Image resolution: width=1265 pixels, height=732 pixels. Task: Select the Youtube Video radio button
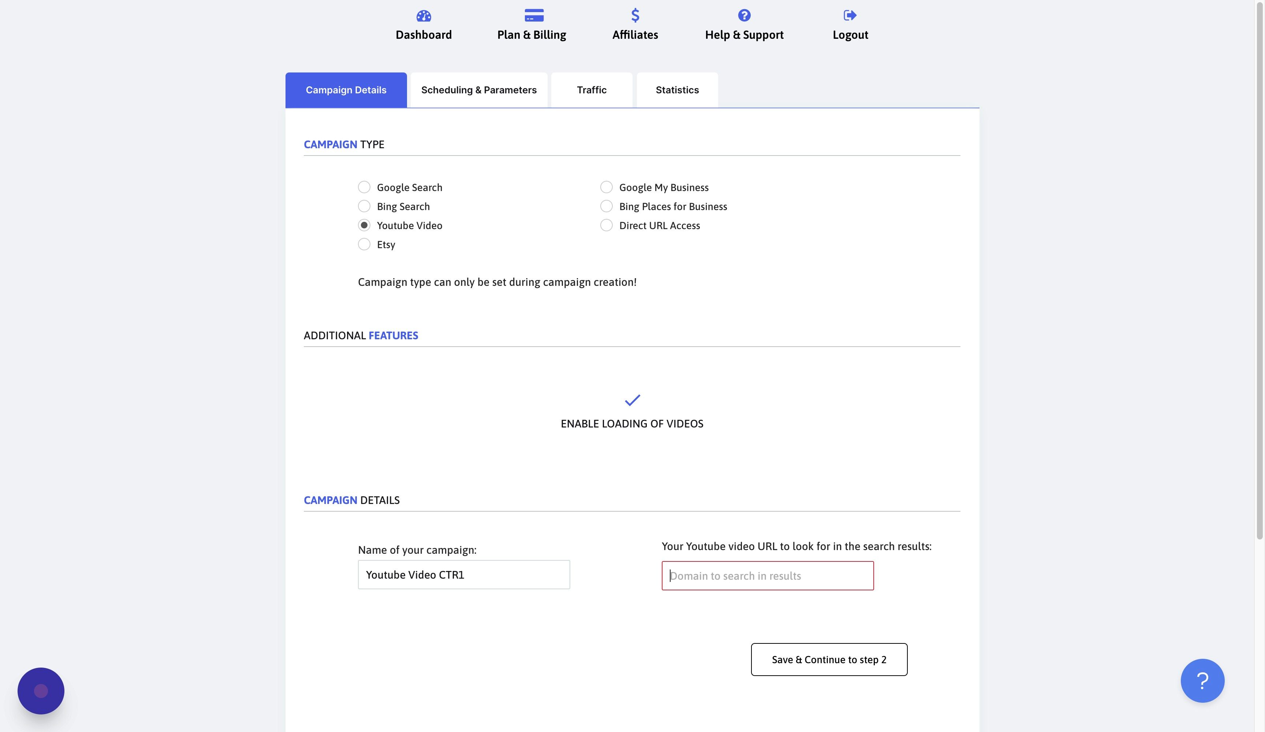click(364, 225)
